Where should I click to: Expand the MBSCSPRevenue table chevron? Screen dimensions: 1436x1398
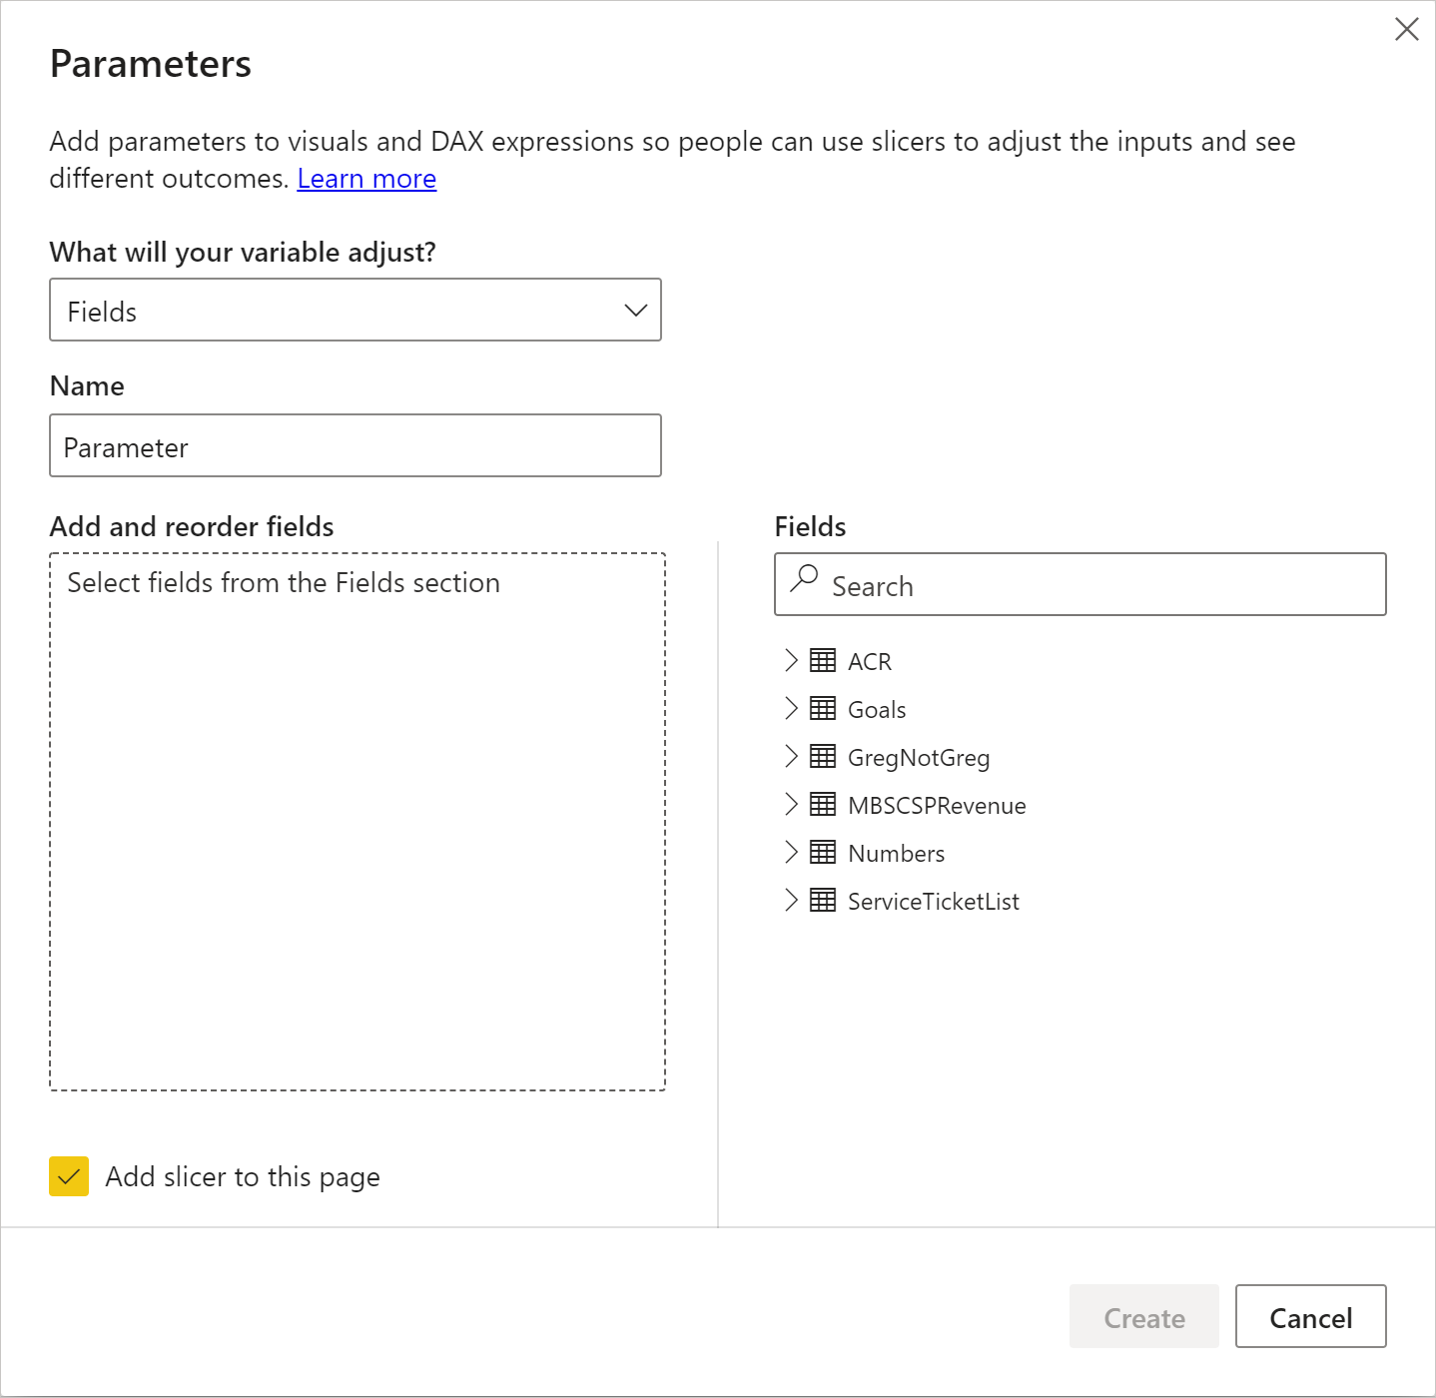(x=791, y=804)
